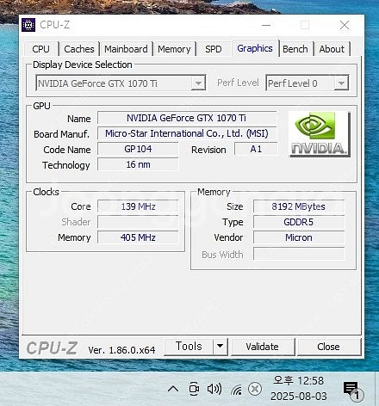Click the NVIDIA logo image
Screen dimensions: 379x406
pyautogui.click(x=320, y=133)
